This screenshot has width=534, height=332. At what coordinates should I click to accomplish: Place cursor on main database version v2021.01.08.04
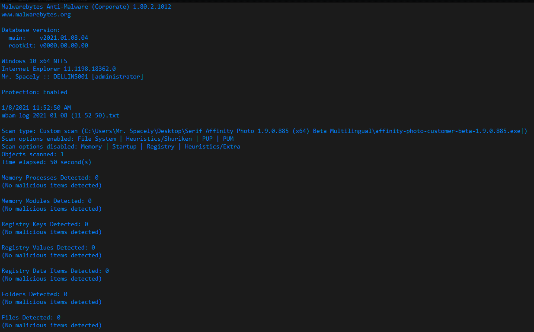pyautogui.click(x=64, y=38)
